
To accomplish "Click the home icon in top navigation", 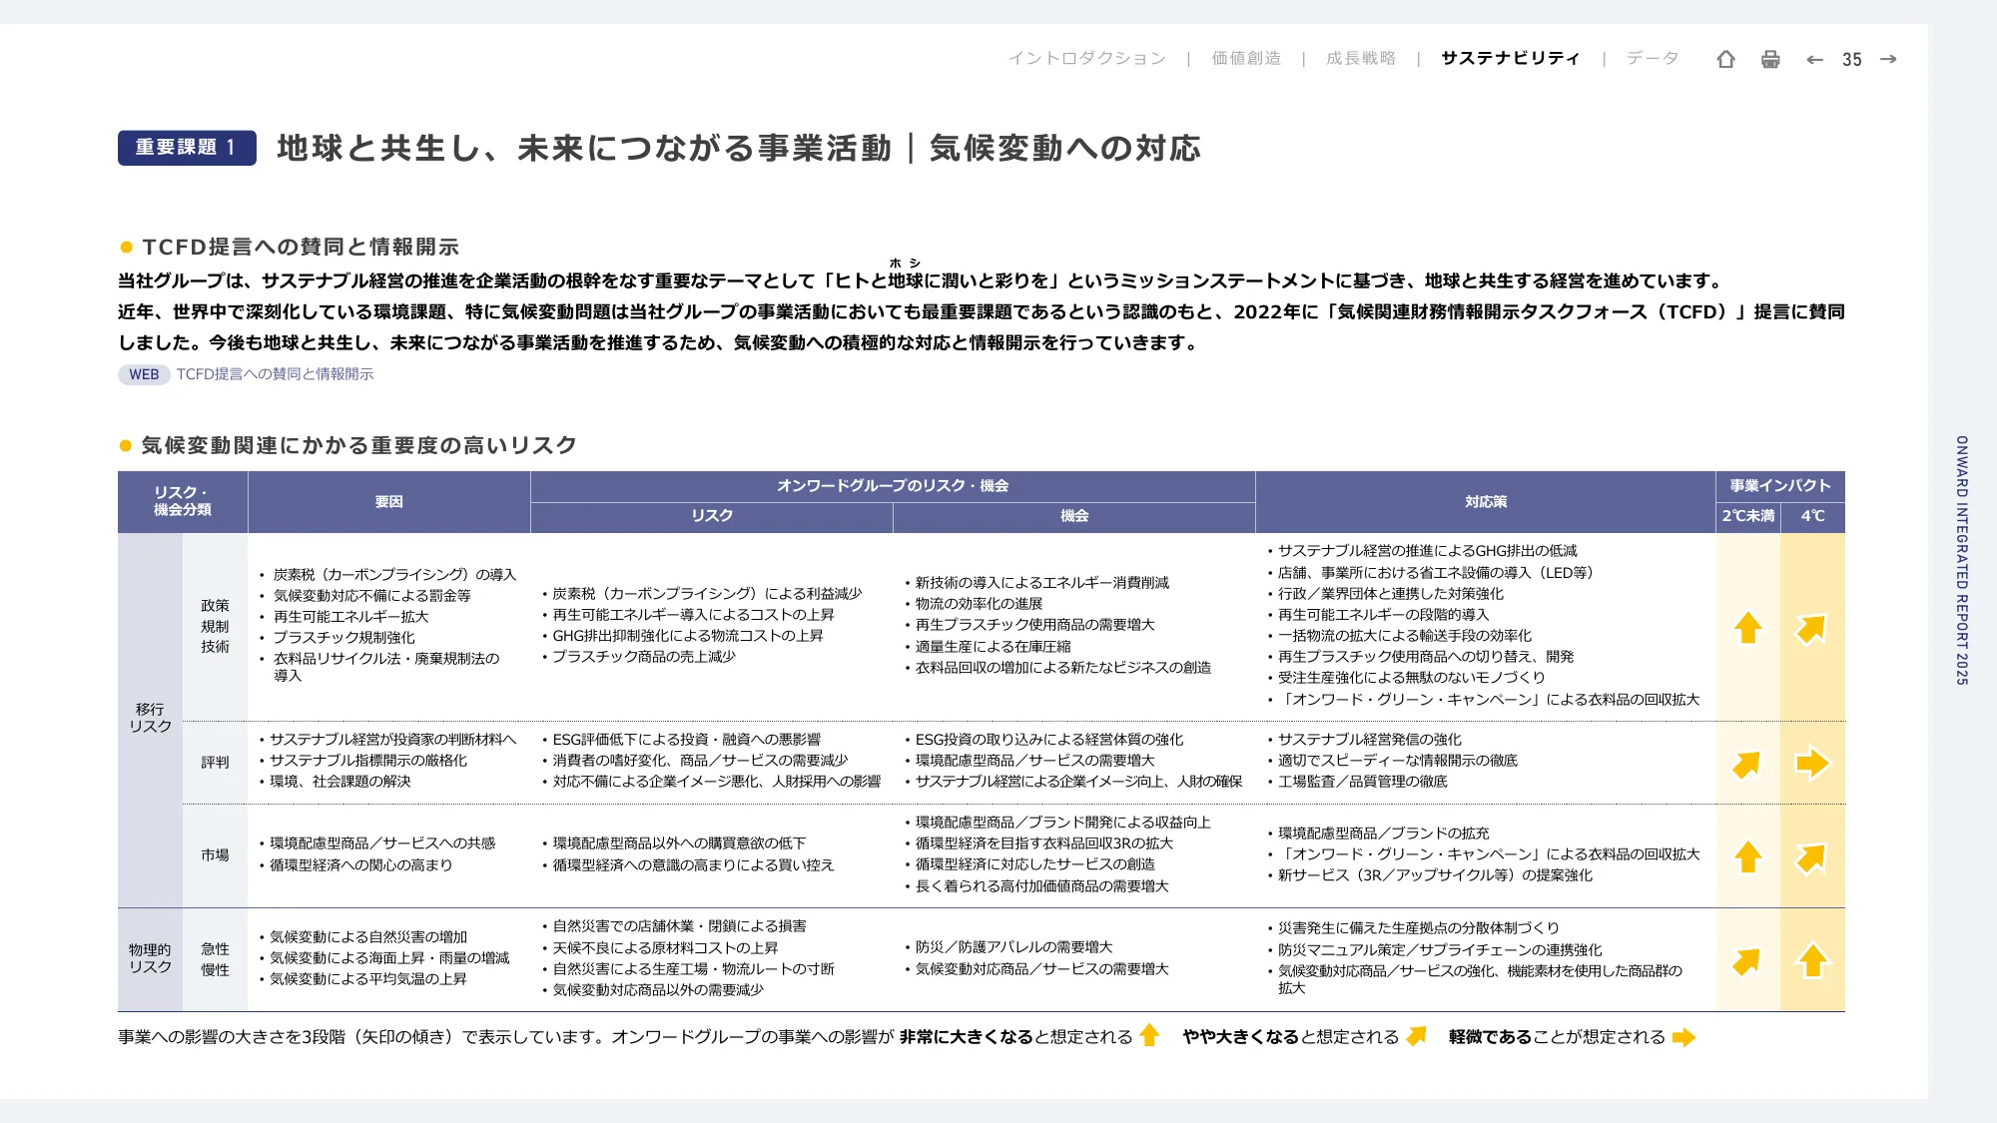I will [x=1726, y=60].
